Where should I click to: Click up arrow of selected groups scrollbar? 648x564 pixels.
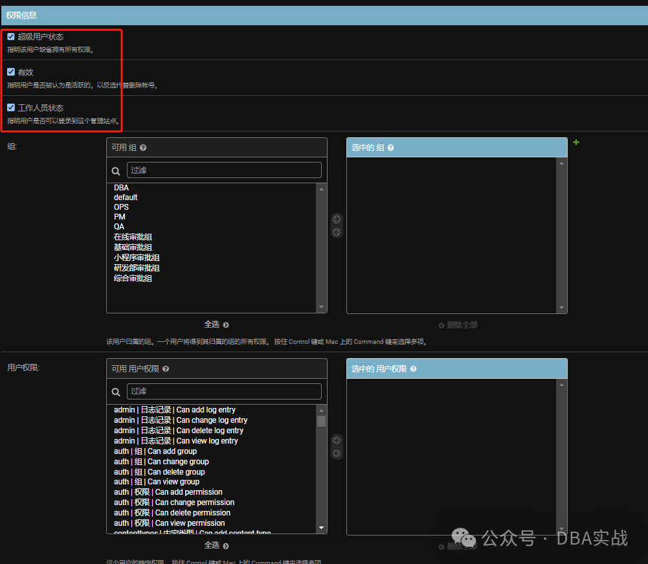pos(561,163)
